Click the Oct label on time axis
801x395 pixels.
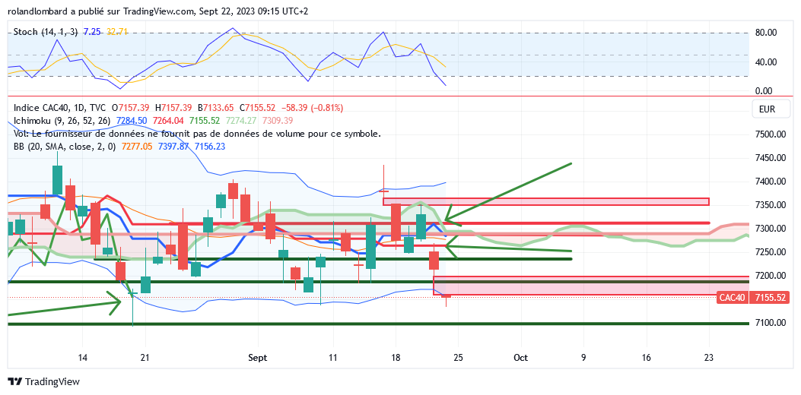click(x=520, y=356)
